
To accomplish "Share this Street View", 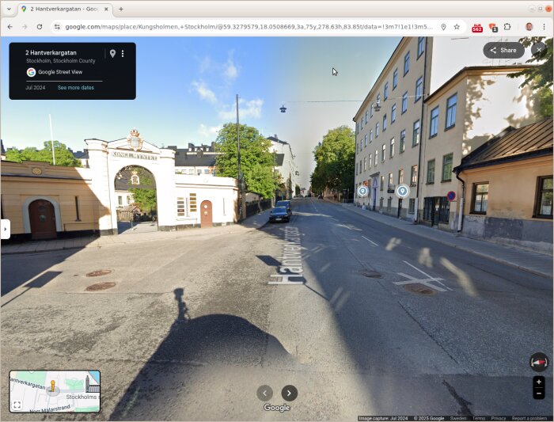I will tap(503, 50).
